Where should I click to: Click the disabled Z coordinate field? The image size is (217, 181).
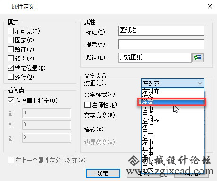[47, 138]
